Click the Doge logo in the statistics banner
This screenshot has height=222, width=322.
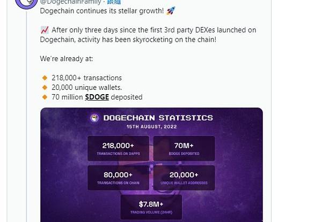point(95,118)
